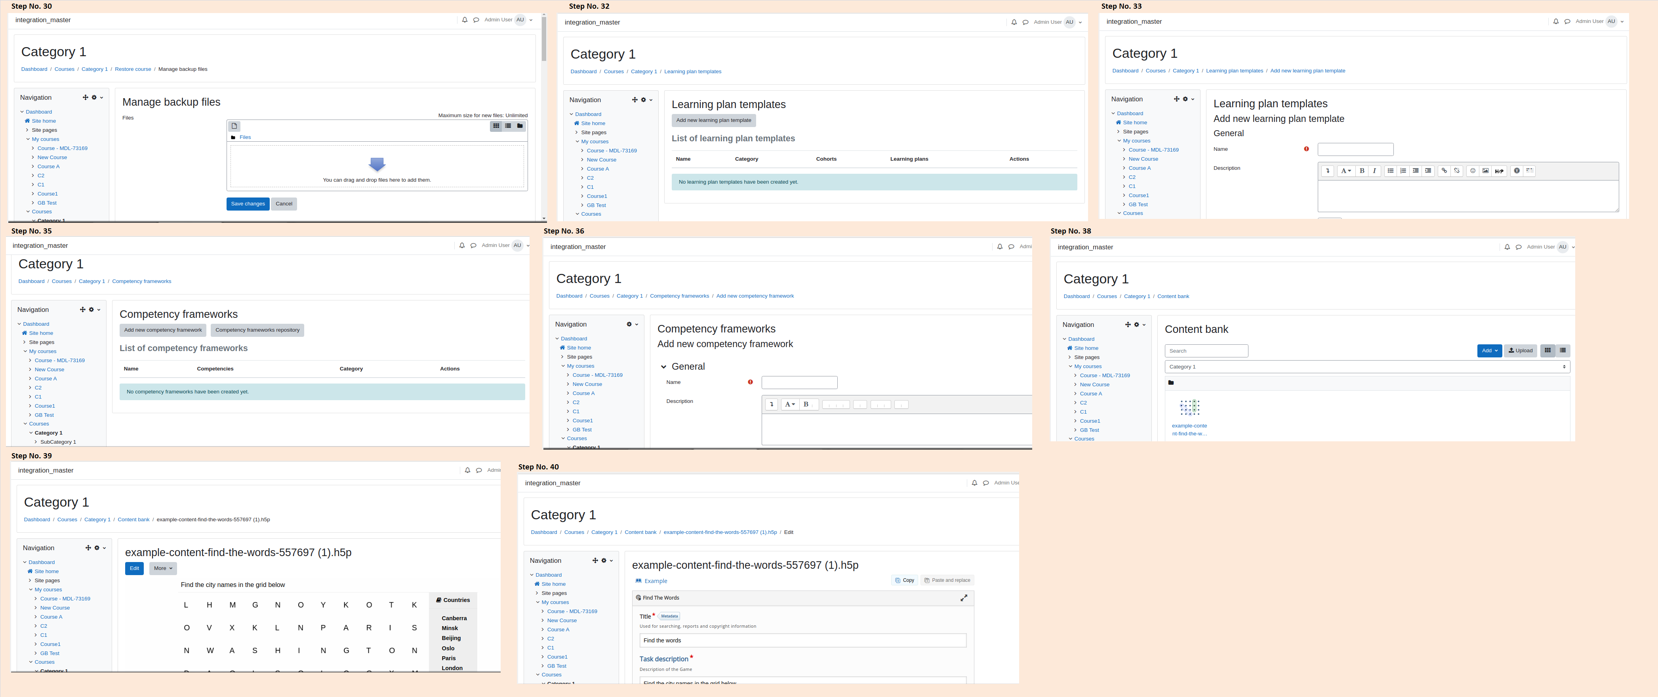Insert link in learning plan template editor
Viewport: 1658px width, 697px height.
click(1444, 171)
